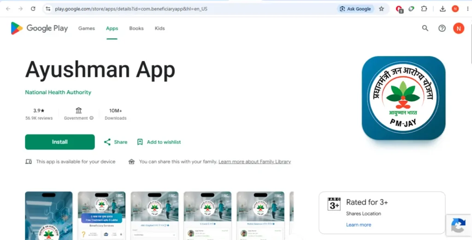Click the Ayushman App title heading

coord(100,69)
